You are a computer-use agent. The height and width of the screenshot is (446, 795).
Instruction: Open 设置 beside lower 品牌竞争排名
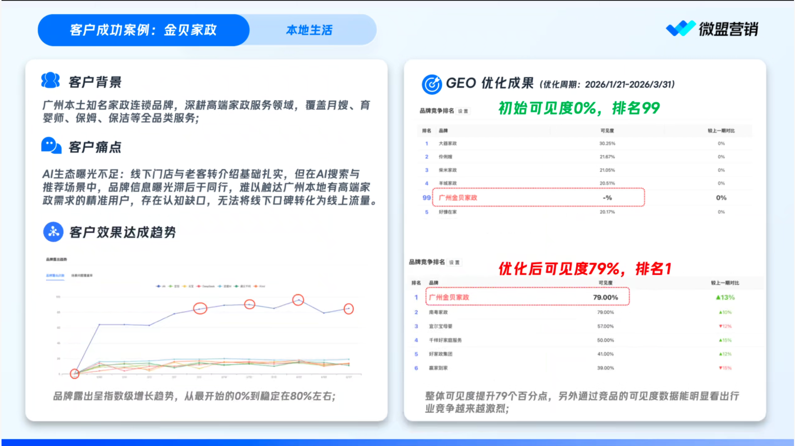(x=454, y=263)
